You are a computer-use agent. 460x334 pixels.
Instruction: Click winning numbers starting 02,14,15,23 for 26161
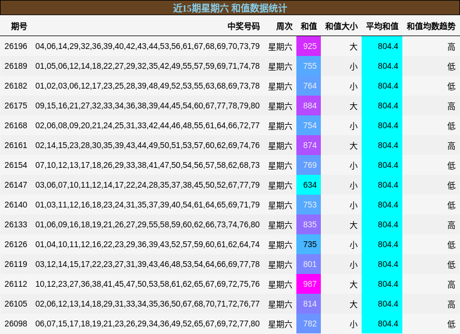(147, 145)
